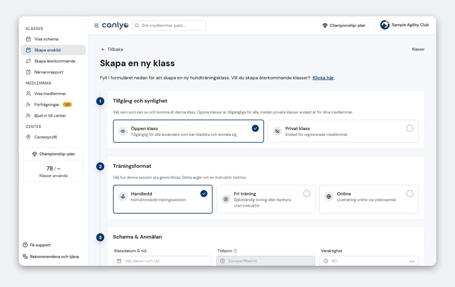Click the Tidszon help question icon
Viewport: 455px width, 287px height.
(235, 251)
